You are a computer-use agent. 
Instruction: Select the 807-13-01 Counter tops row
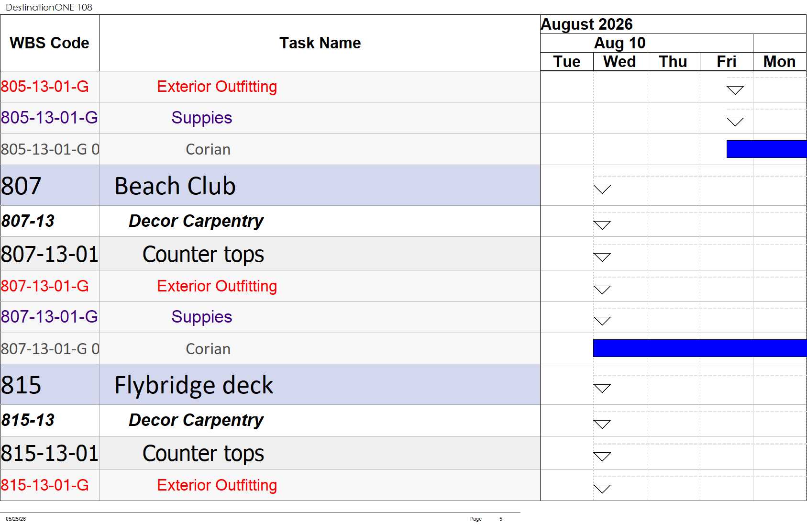click(270, 254)
